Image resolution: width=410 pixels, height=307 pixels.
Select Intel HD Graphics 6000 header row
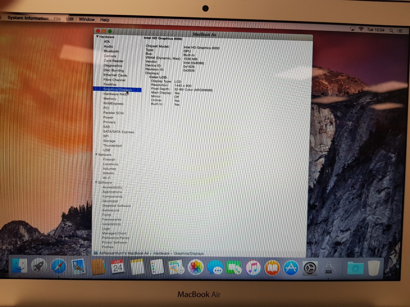163,38
